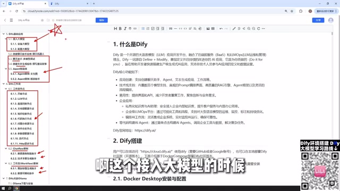340x191 pixels.
Task: Undo the last edit
Action: (221, 29)
